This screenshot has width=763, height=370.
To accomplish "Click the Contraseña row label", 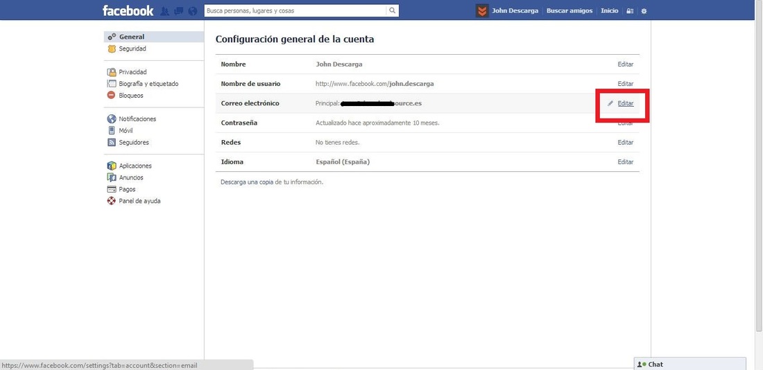I will [239, 123].
